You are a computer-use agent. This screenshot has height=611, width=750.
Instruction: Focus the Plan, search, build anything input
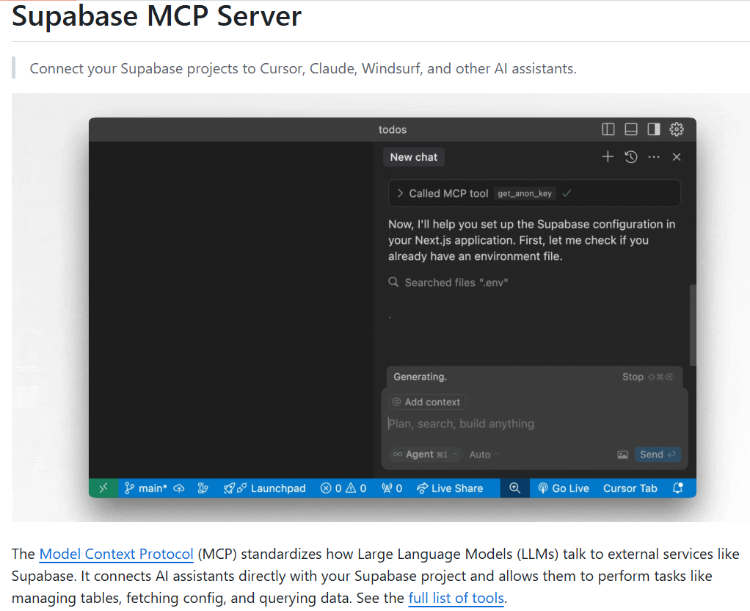[534, 424]
